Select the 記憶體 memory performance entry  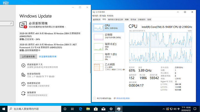(108, 37)
